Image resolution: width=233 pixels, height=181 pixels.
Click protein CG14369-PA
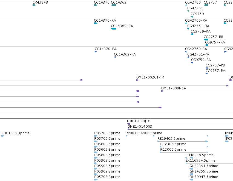click(x=125, y=54)
